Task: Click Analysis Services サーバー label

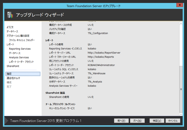Action: coord(63,86)
